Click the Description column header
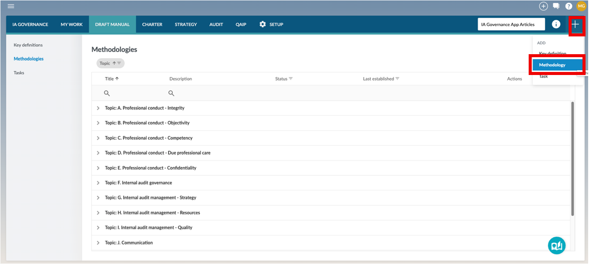 point(181,79)
